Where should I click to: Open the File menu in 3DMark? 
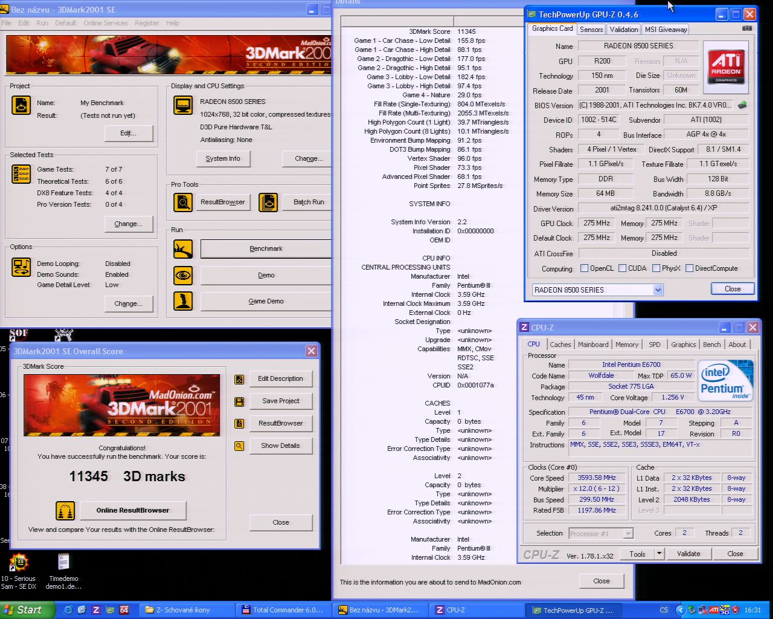(x=7, y=23)
